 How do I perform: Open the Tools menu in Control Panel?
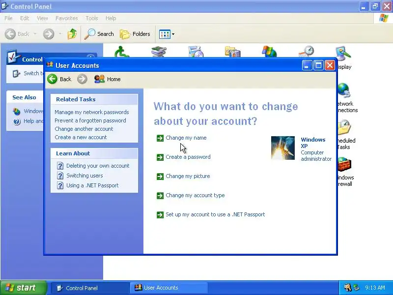tap(91, 18)
